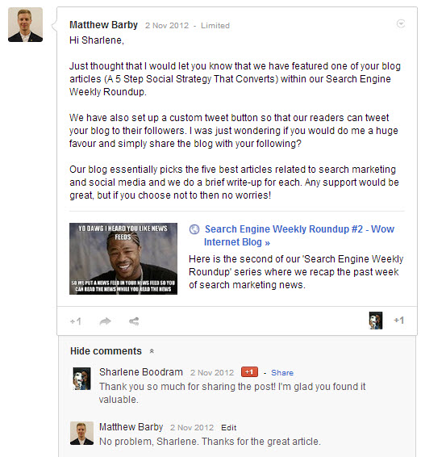Open the ripples share-network icon
421x457 pixels.
(134, 321)
